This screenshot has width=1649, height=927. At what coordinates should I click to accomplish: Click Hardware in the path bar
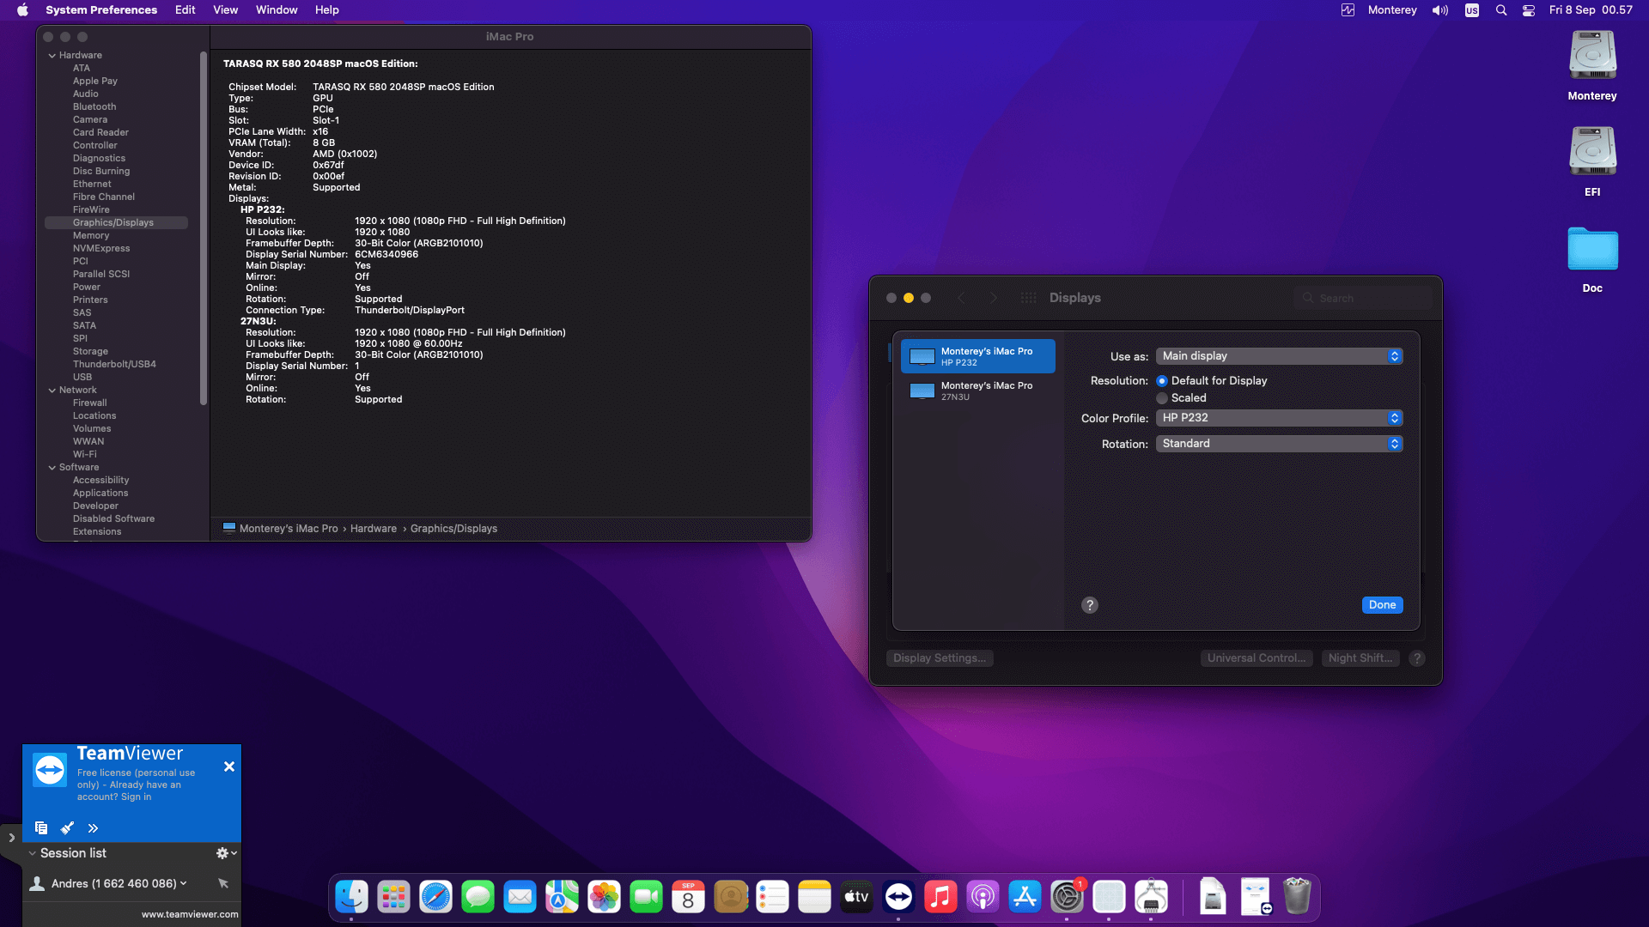click(374, 529)
